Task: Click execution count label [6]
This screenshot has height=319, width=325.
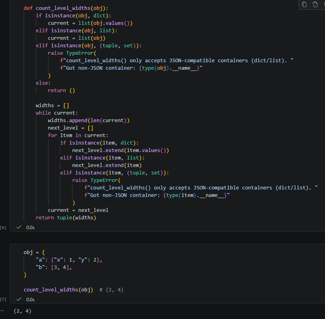Action: coord(3,228)
